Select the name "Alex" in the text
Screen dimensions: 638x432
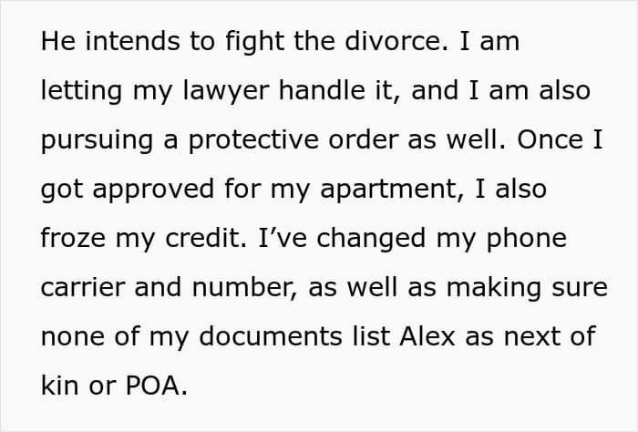427,336
